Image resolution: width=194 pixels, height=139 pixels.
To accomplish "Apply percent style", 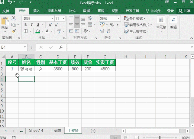I will pos(112,25).
